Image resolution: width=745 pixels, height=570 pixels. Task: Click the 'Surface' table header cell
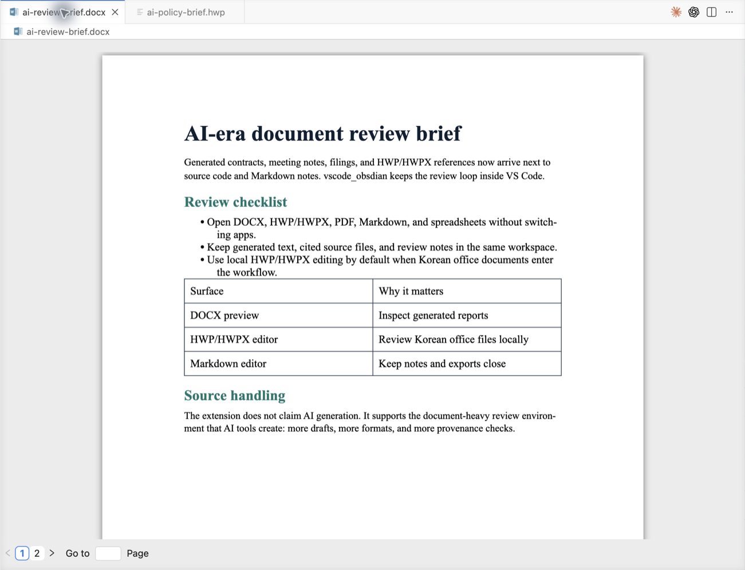278,291
